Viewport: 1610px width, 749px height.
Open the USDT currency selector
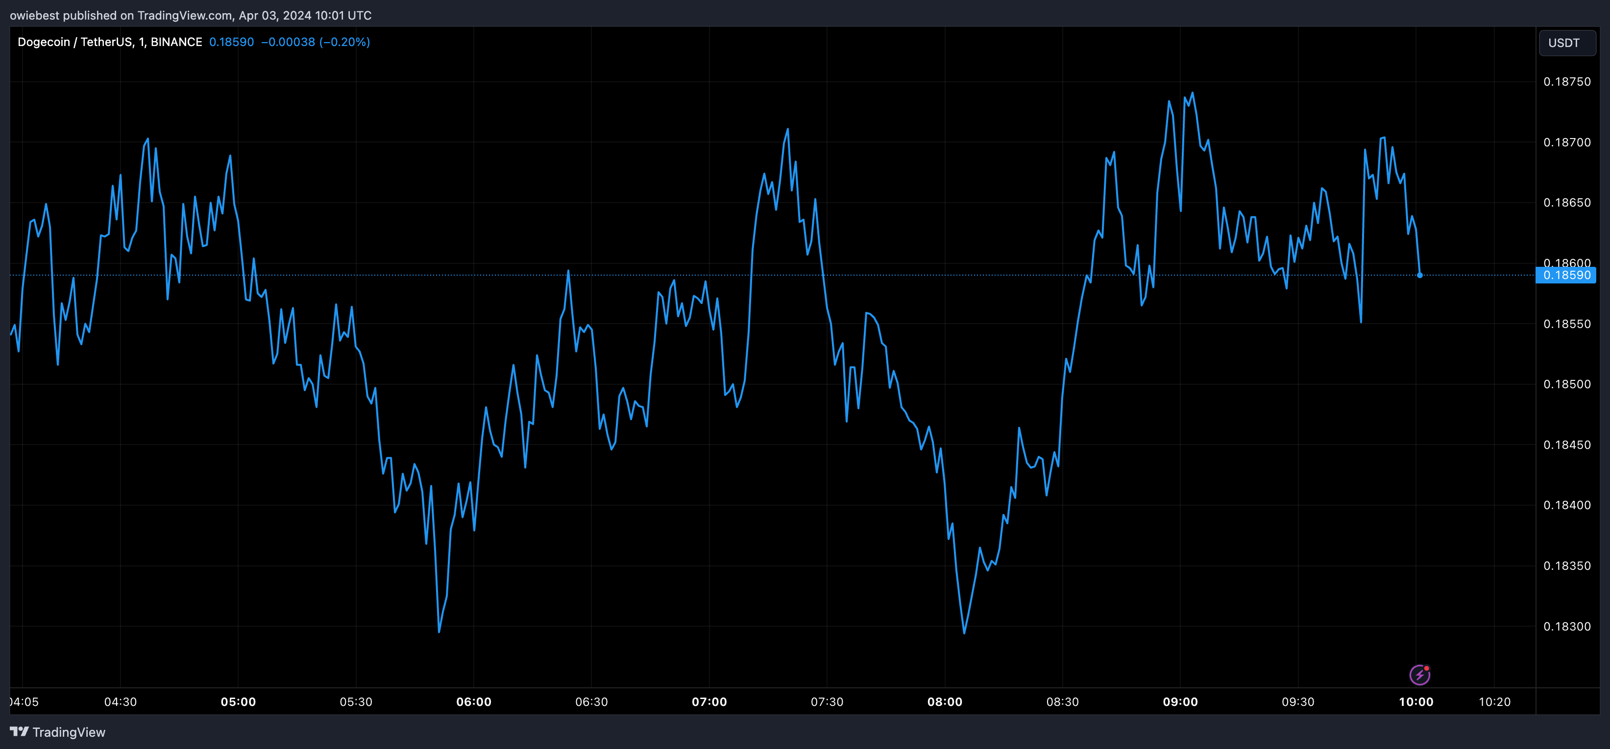pos(1567,43)
